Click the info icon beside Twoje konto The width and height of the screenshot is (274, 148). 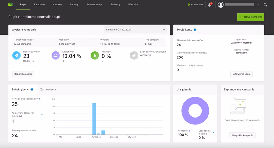point(195,30)
